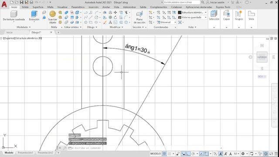Viewport: 279px width, 157px height.
Task: Select the Rotate tool in Modificar panel
Action: pyautogui.click(x=115, y=17)
